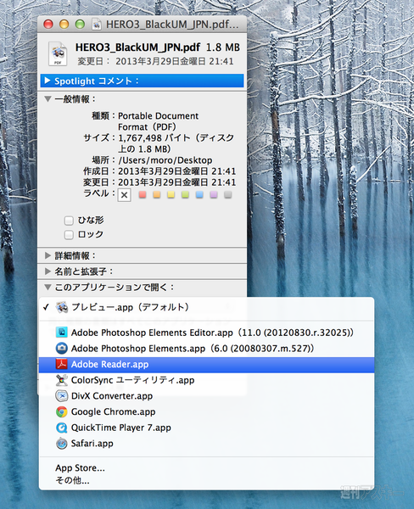Click the file name HERO3_BlackUM_JPN.pdf header text

click(137, 48)
